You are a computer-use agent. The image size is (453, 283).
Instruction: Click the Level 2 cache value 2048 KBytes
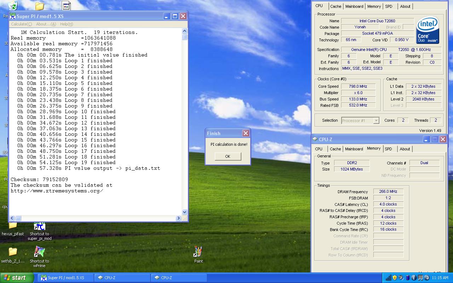423,99
